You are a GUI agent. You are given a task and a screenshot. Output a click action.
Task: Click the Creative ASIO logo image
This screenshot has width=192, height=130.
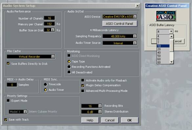coord(166,16)
